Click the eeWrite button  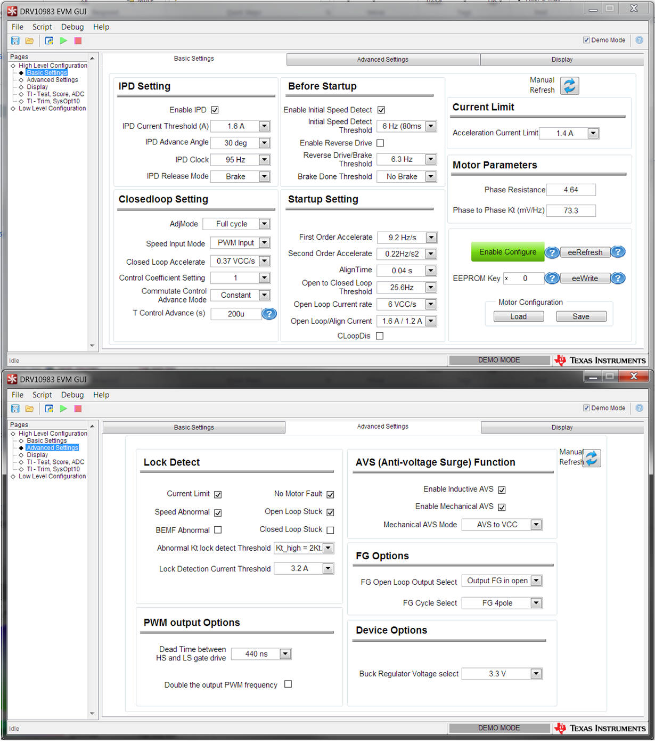585,278
